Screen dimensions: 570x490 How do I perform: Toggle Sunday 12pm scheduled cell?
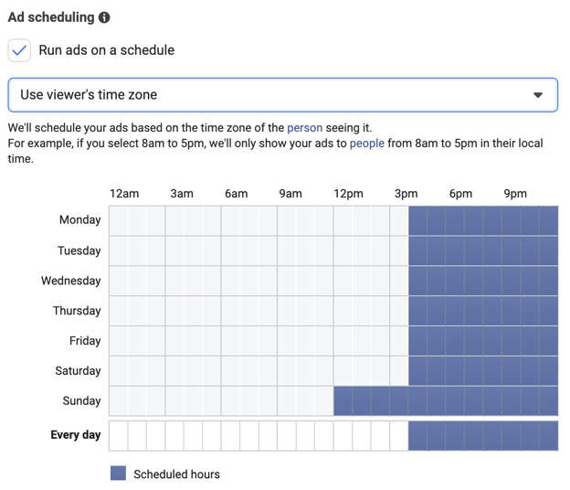pyautogui.click(x=343, y=401)
